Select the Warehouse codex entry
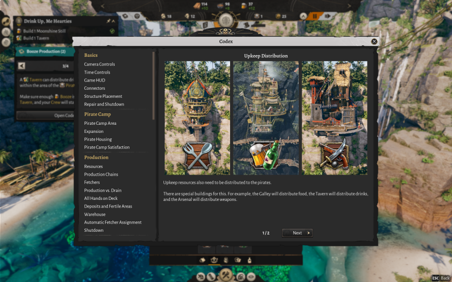The image size is (452, 282). pos(95,214)
